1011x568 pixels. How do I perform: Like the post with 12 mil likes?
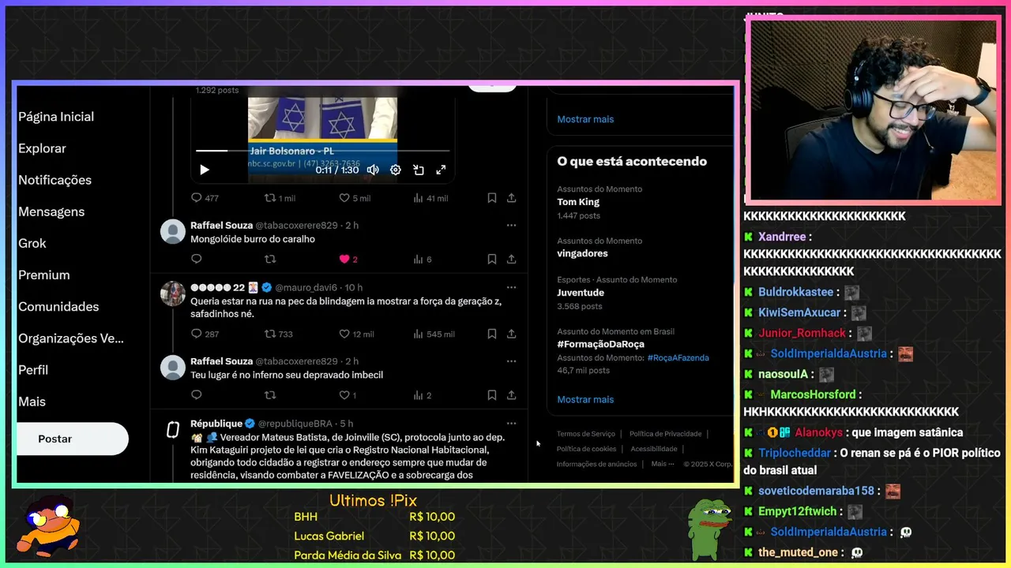pos(356,334)
